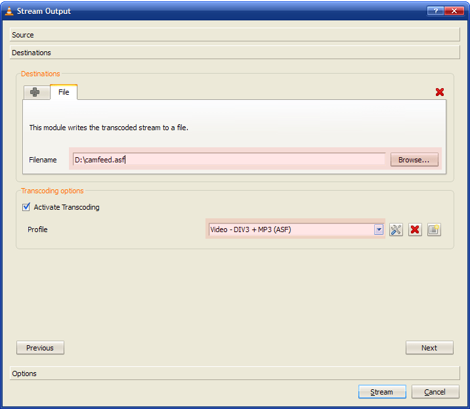
Task: Start streaming with the Stream button
Action: point(382,392)
